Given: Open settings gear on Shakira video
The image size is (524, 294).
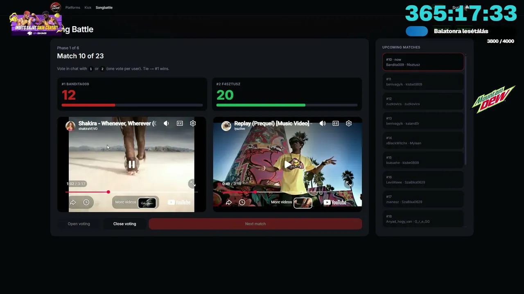Looking at the screenshot, I should 193,123.
